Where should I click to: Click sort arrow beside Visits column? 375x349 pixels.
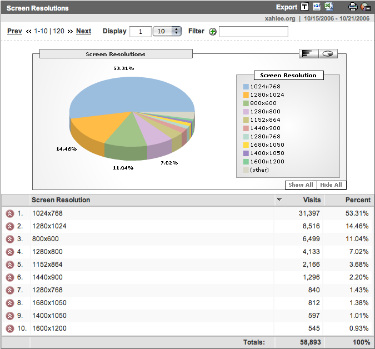pyautogui.click(x=279, y=200)
